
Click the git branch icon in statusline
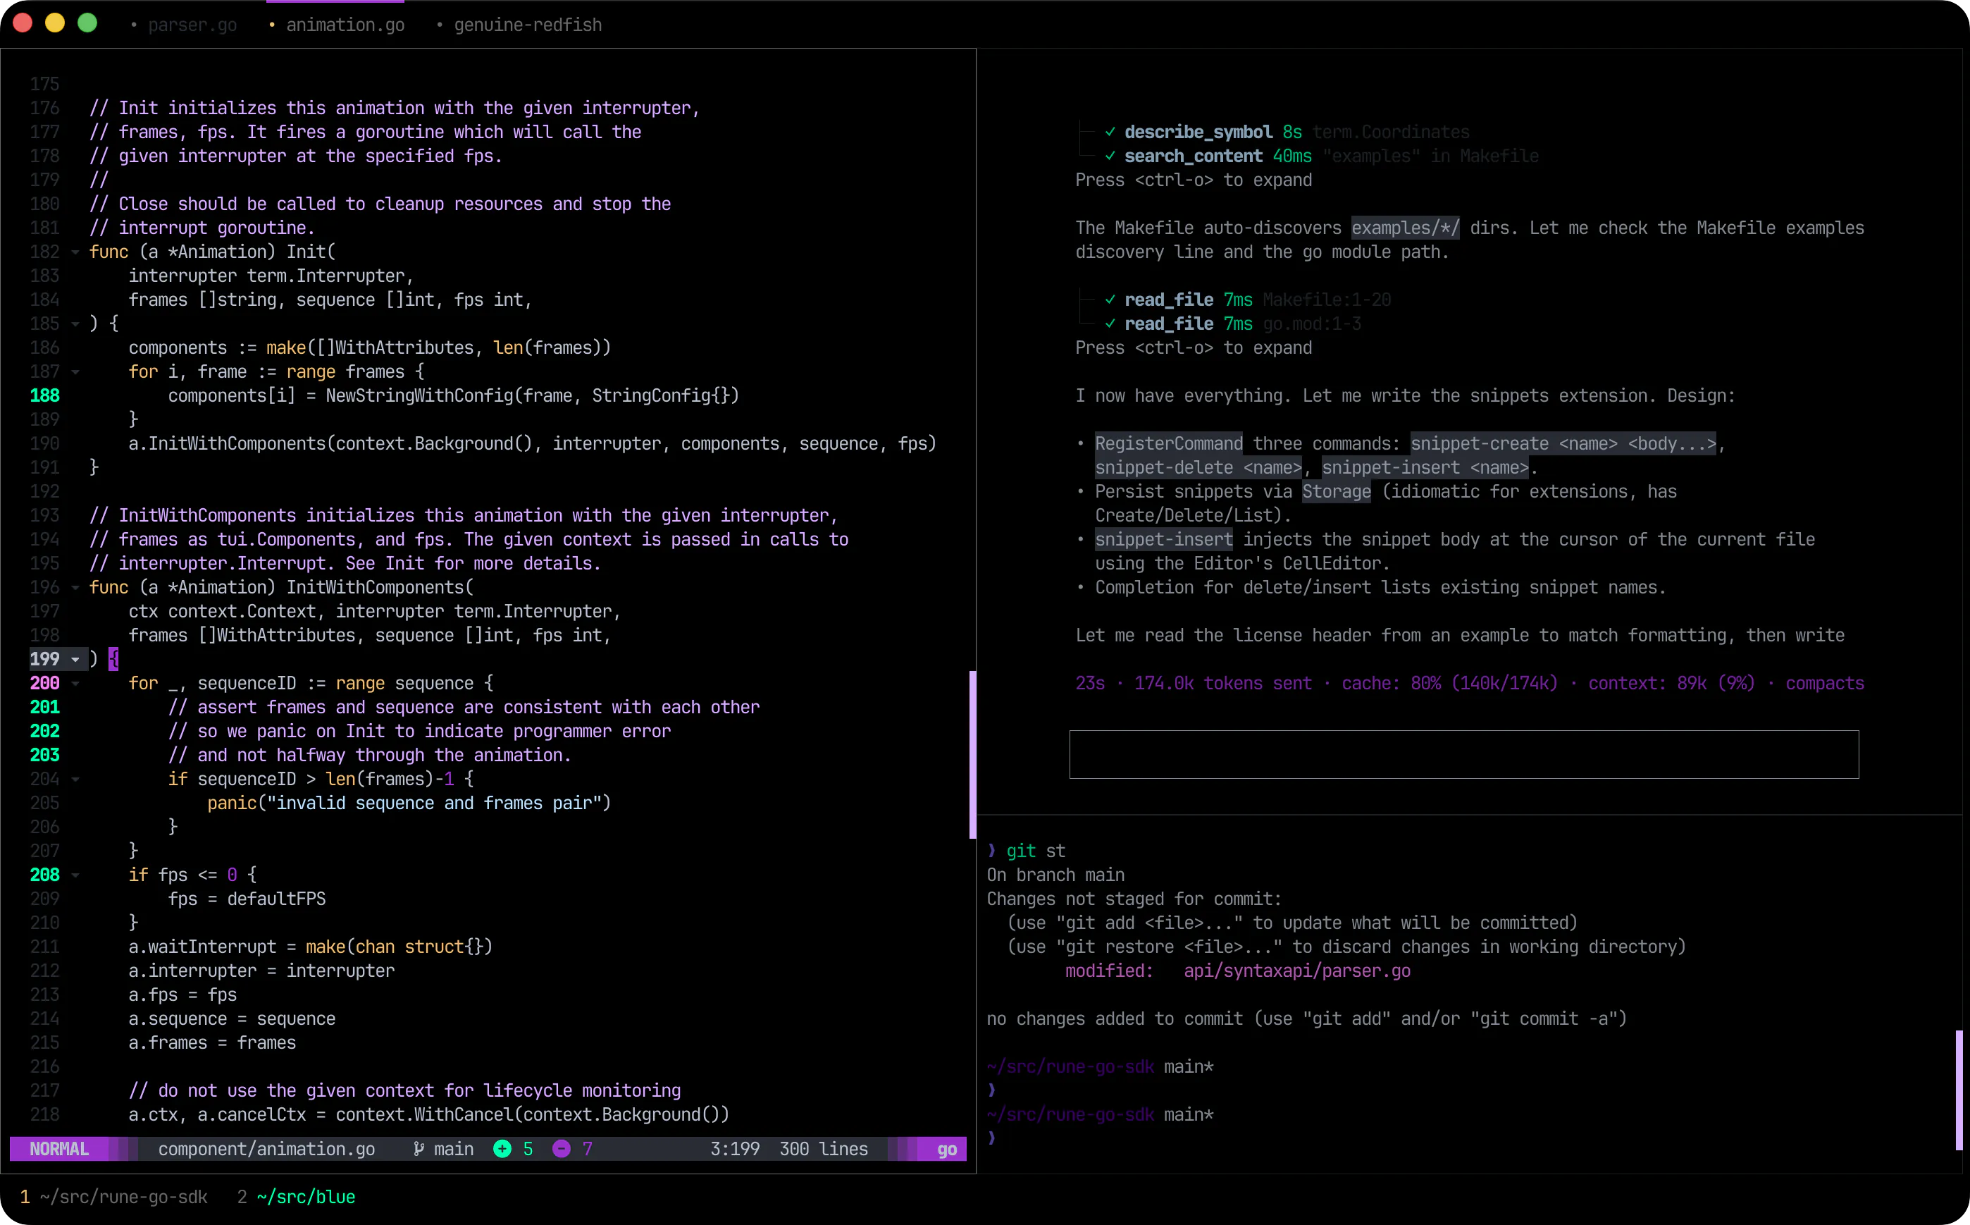click(419, 1149)
